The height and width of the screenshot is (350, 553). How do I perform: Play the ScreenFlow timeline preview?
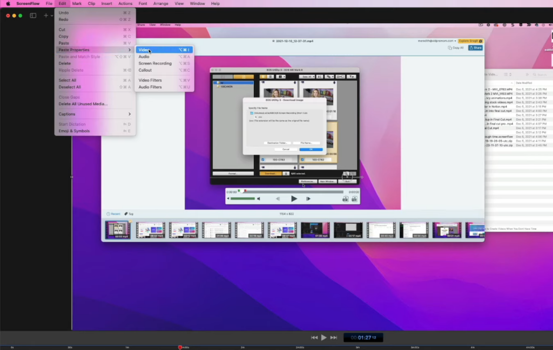(324, 337)
